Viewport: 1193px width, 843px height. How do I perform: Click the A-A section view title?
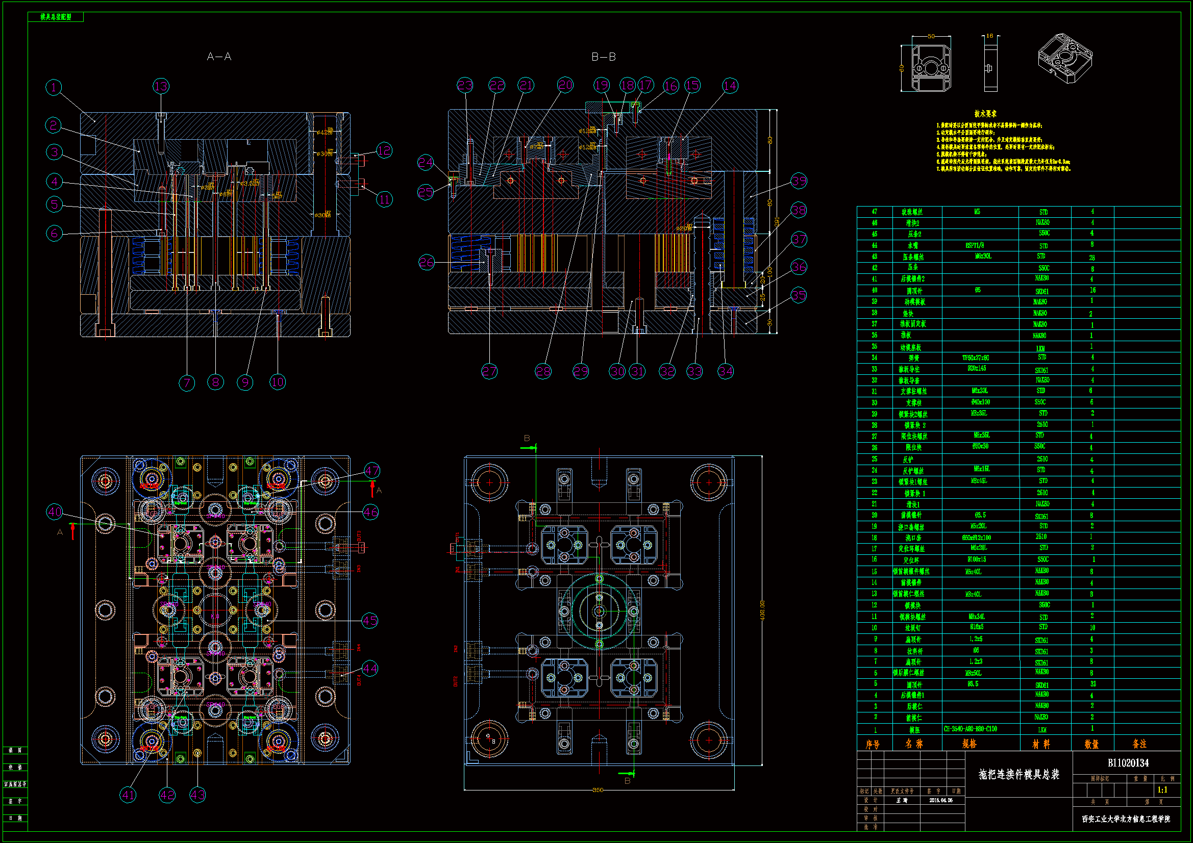[219, 57]
